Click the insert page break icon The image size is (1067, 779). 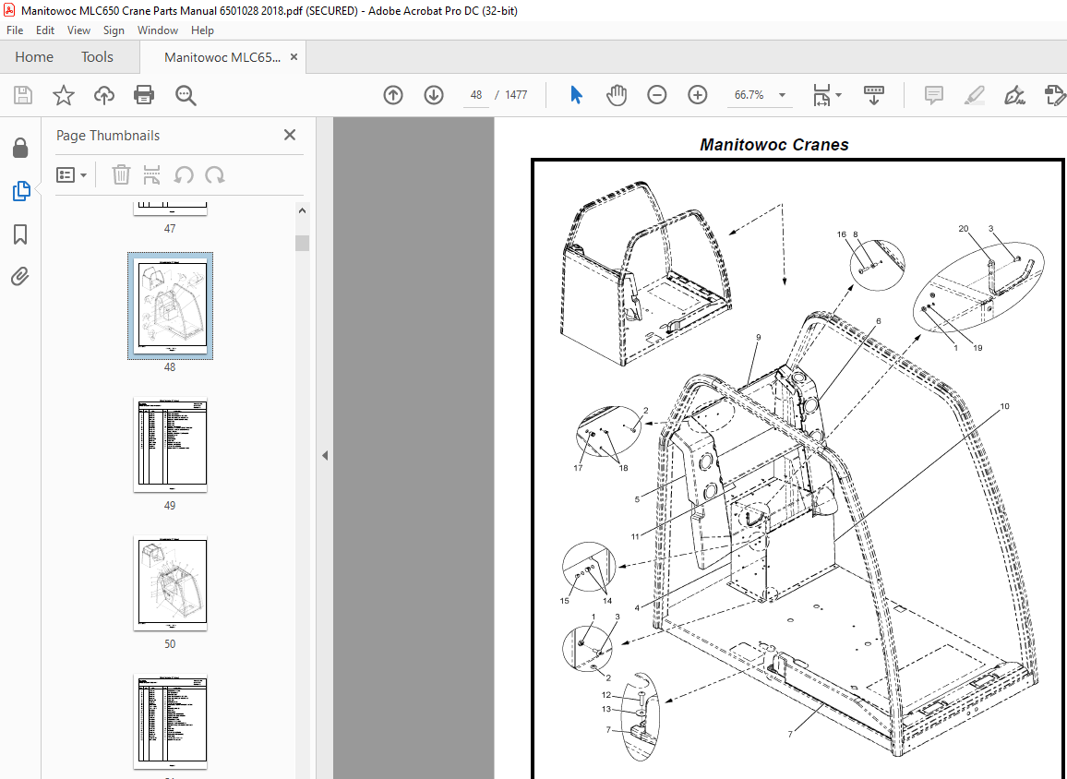coord(151,174)
